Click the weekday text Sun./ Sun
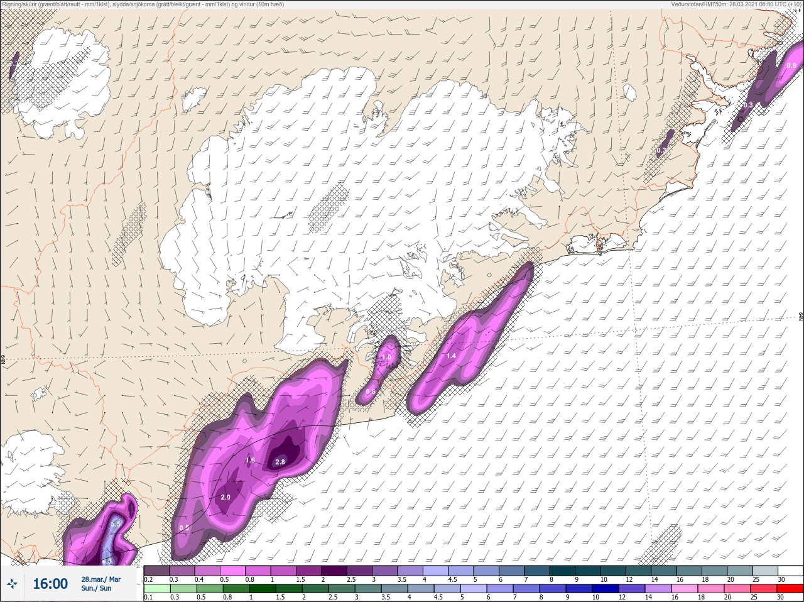 coord(96,589)
